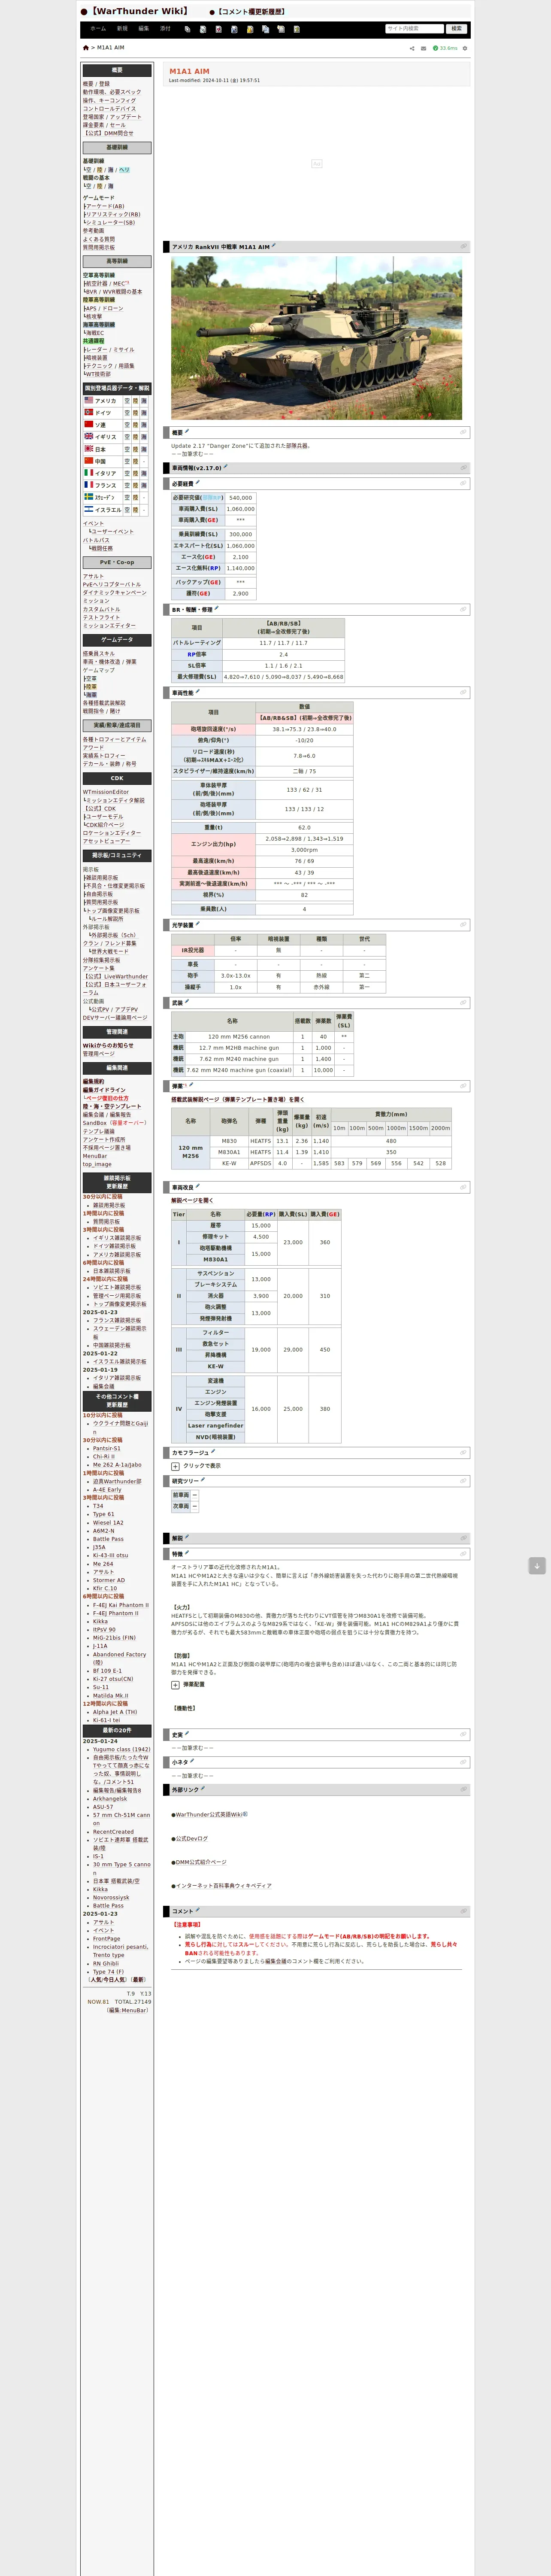Open the share icon in the page header
Viewport: 551px width, 2576px height.
pyautogui.click(x=412, y=48)
